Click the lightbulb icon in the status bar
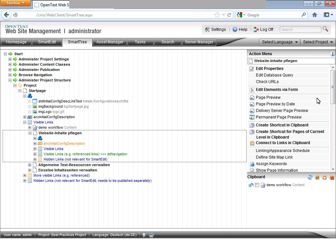 tap(144, 235)
